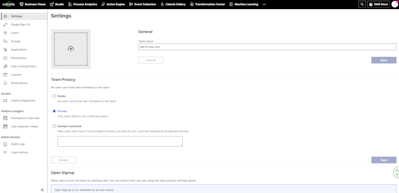Image resolution: width=399 pixels, height=193 pixels.
Task: Open the more options ellipsis menu
Action: point(264,4)
